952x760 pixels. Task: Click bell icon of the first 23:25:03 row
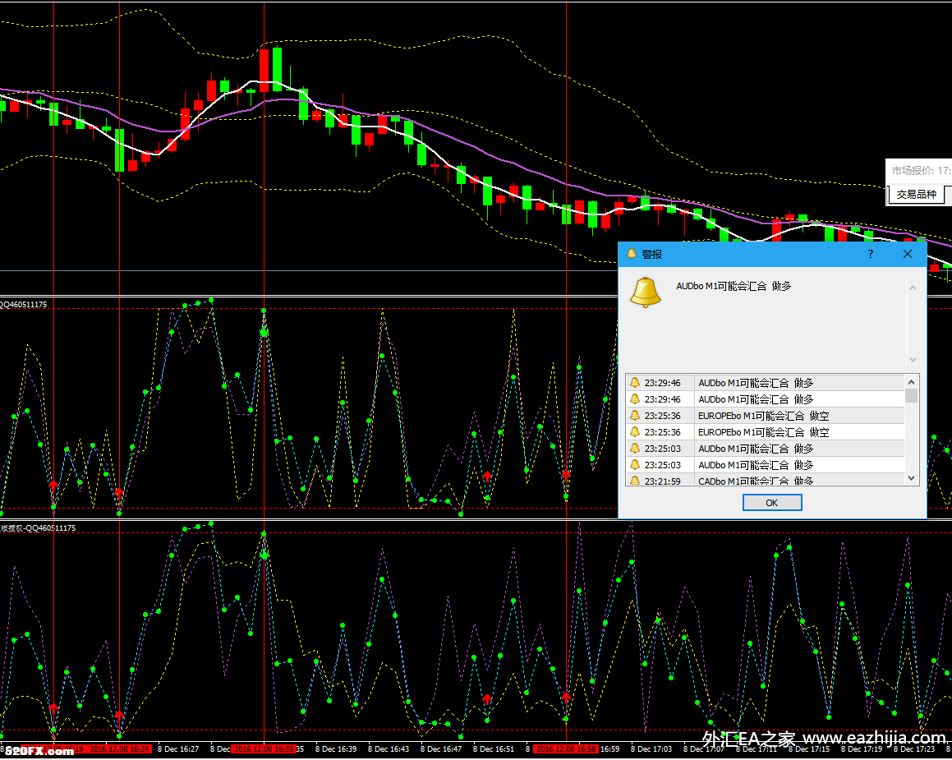click(x=635, y=449)
